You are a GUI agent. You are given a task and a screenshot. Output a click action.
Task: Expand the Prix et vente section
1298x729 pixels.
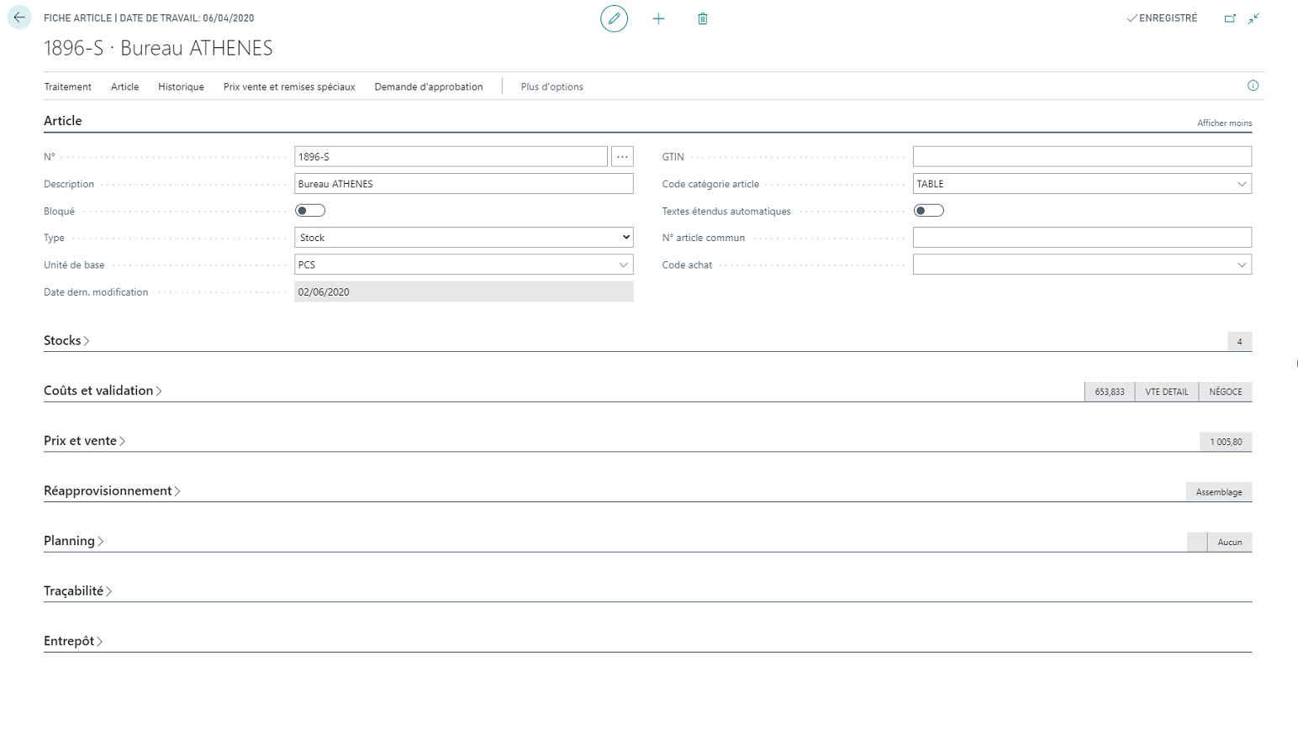[84, 441]
